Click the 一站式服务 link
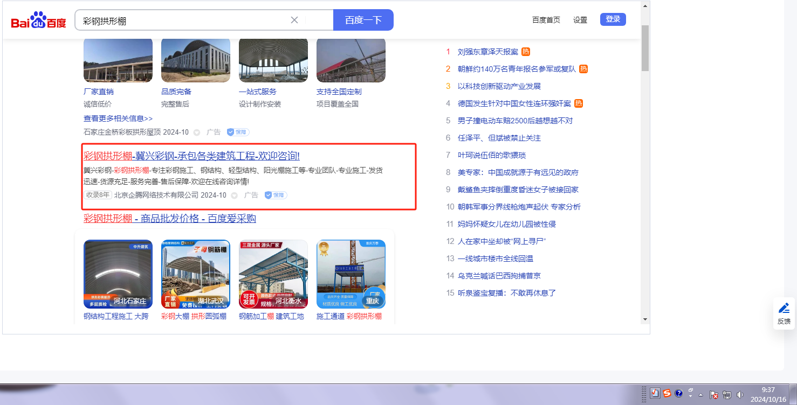Viewport: 797px width, 405px height. coord(258,92)
